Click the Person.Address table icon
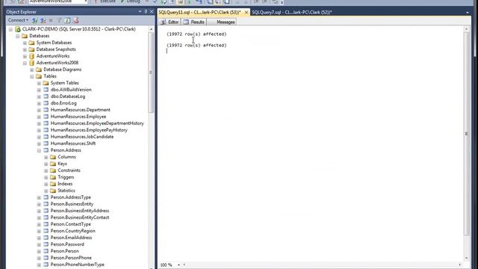The height and width of the screenshot is (269, 478). pyautogui.click(x=46, y=150)
